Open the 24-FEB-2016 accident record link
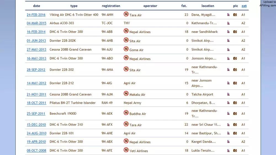The image size is (276, 155). (36, 15)
